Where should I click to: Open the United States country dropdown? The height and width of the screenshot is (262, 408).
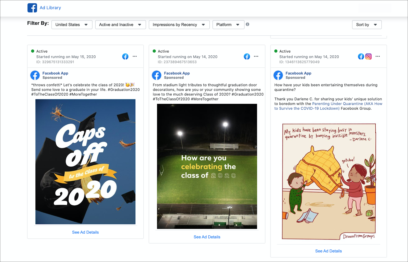pyautogui.click(x=72, y=25)
